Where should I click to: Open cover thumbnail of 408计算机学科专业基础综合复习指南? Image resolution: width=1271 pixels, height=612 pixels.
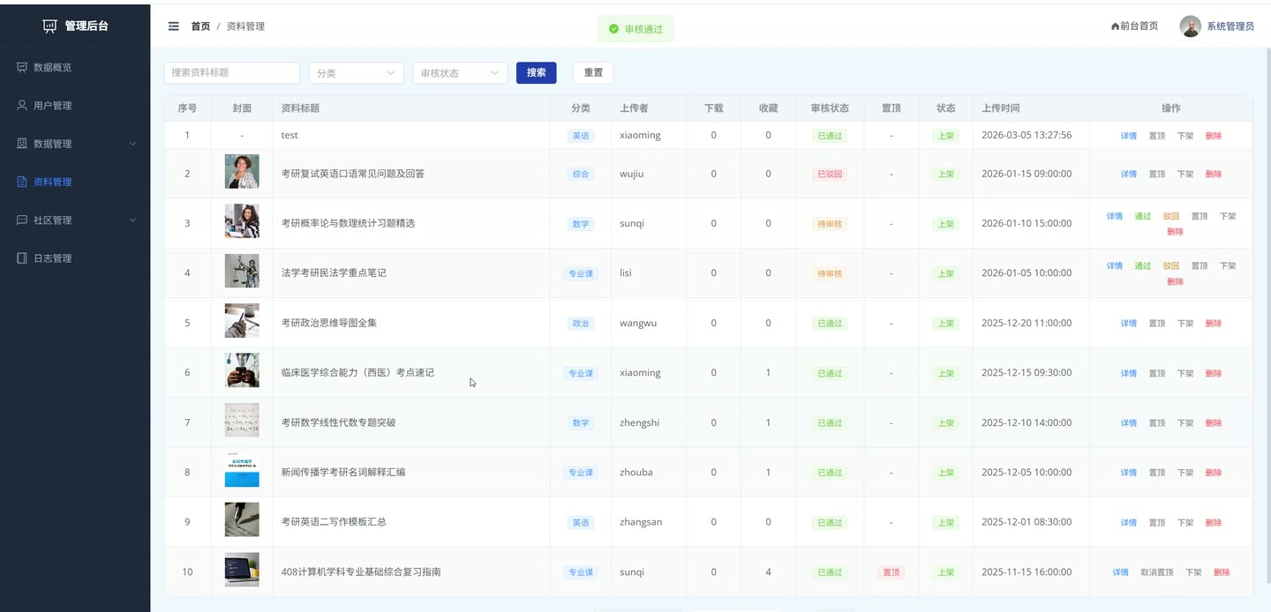click(242, 570)
